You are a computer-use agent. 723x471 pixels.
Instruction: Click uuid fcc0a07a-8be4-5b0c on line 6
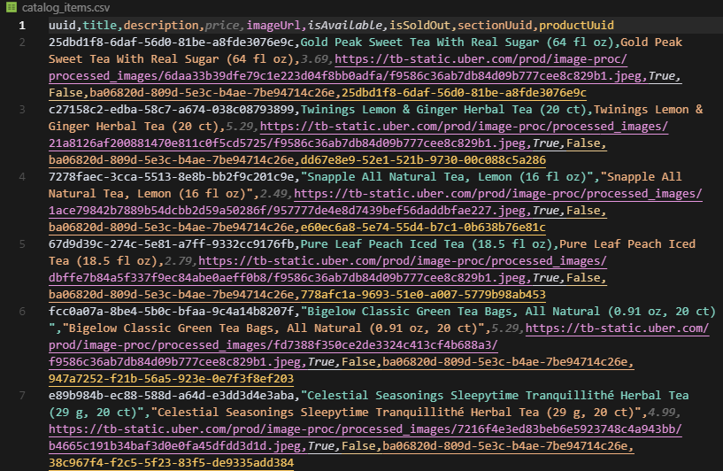point(171,312)
